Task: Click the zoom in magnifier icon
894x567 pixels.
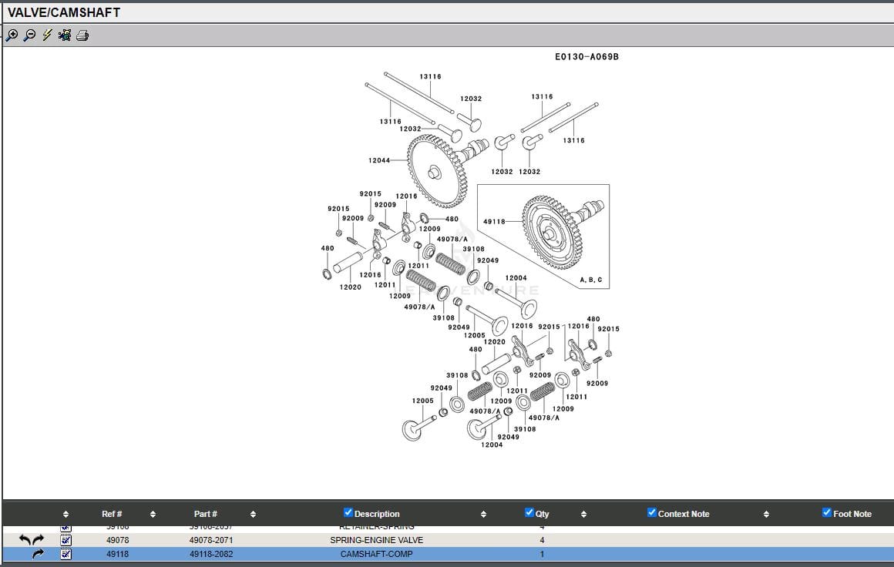Action: [12, 35]
